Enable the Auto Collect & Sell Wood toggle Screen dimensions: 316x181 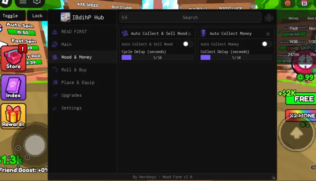(188, 44)
